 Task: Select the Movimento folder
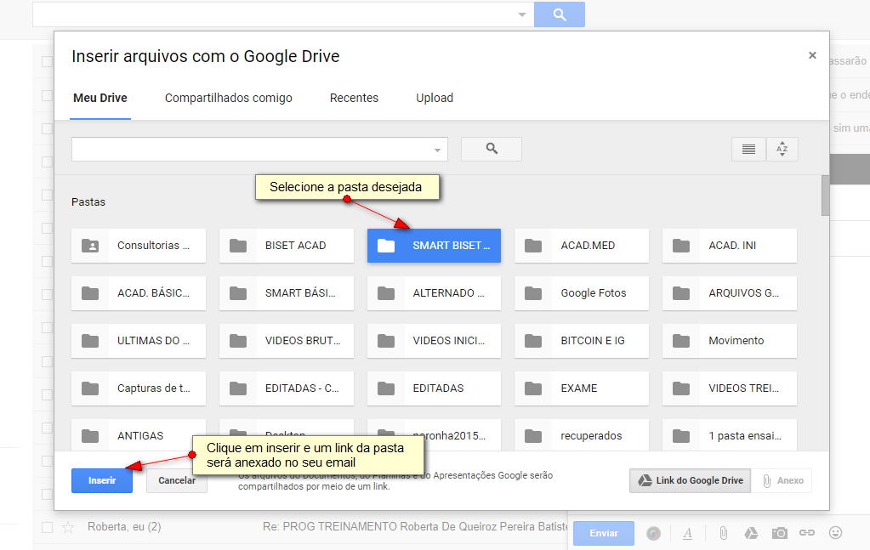pos(730,341)
